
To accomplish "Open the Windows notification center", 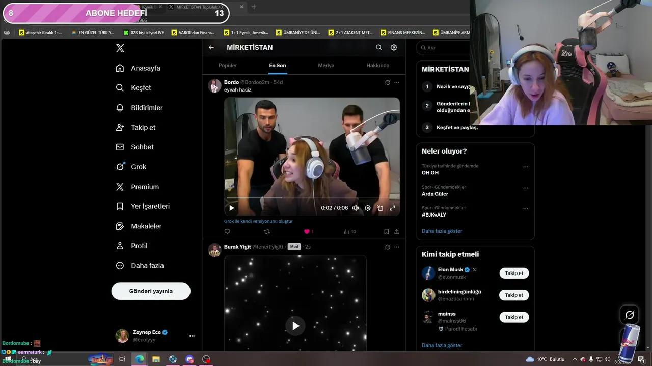I will (641, 359).
